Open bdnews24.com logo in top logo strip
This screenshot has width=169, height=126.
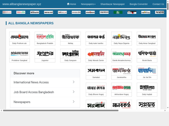pos(7,12)
